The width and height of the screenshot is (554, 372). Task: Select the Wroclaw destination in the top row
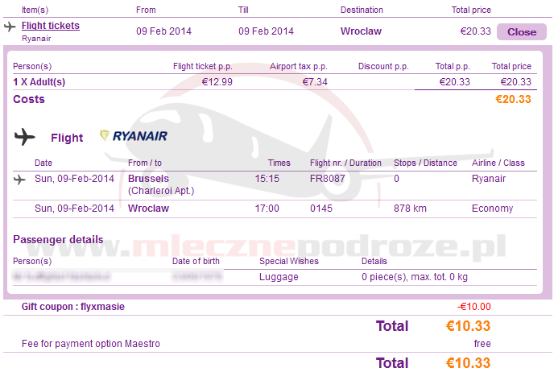coord(361,31)
